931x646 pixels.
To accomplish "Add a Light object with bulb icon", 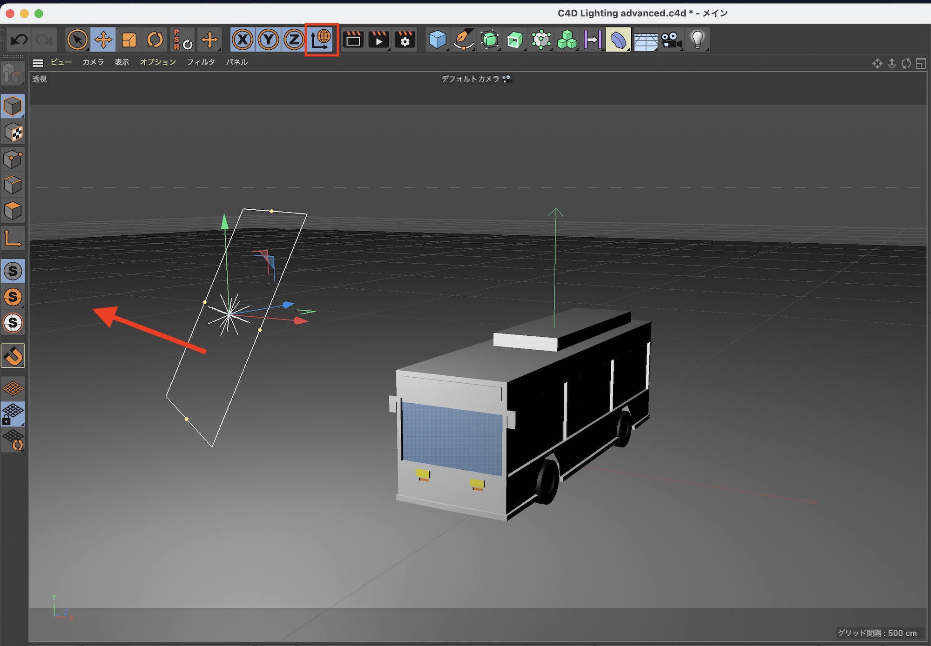I will pos(697,40).
